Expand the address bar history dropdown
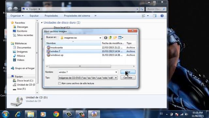Viewport: 209px width, 118px height. 137,9
